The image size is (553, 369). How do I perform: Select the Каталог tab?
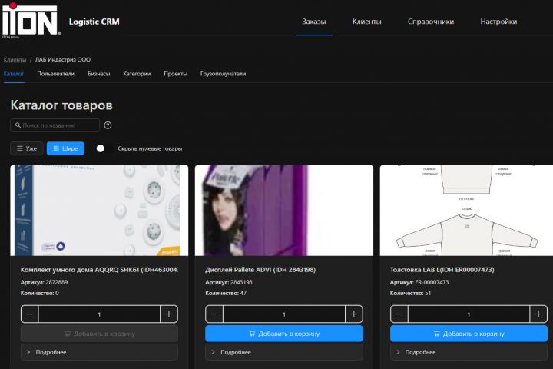pyautogui.click(x=14, y=74)
